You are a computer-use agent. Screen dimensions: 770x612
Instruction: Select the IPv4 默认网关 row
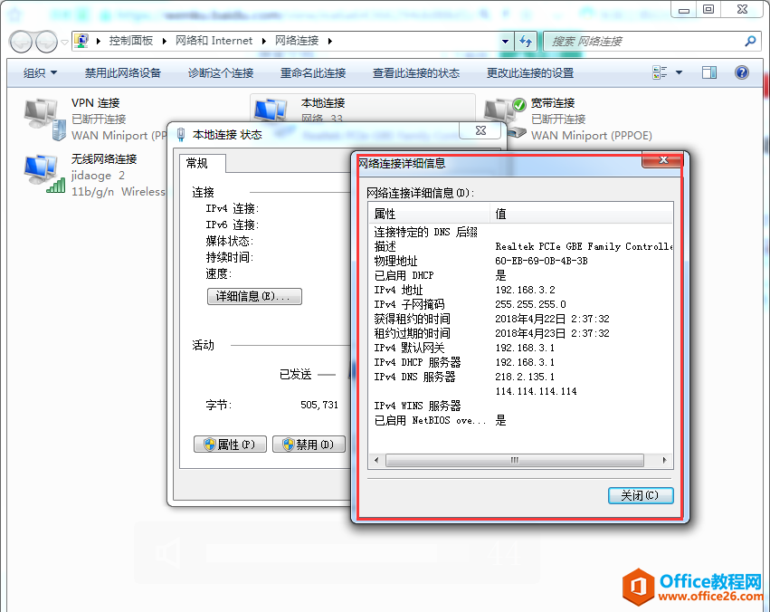520,348
